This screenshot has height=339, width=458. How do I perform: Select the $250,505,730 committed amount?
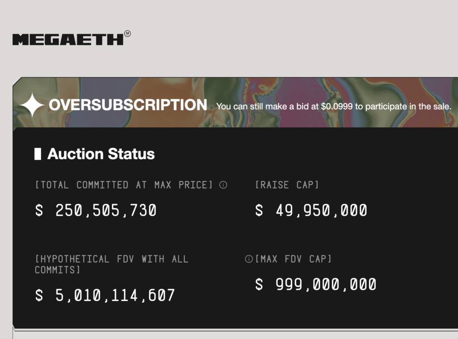96,210
